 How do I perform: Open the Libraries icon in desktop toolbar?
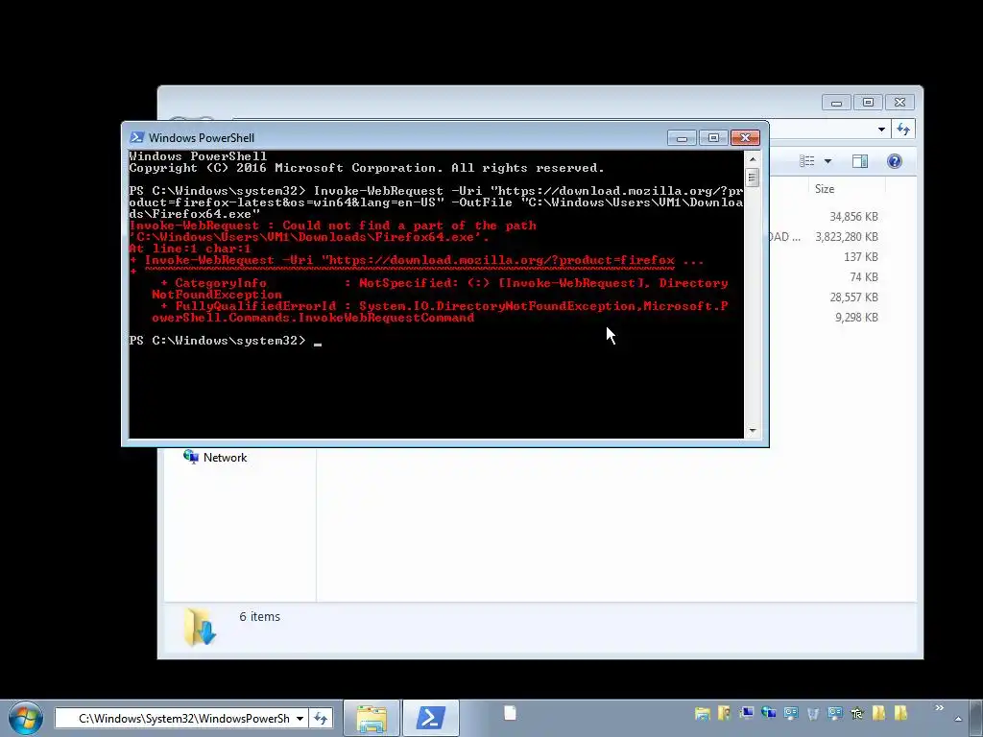tap(702, 713)
